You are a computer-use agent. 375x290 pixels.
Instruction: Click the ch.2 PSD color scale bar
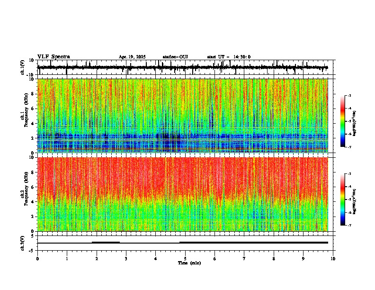coord(343,199)
